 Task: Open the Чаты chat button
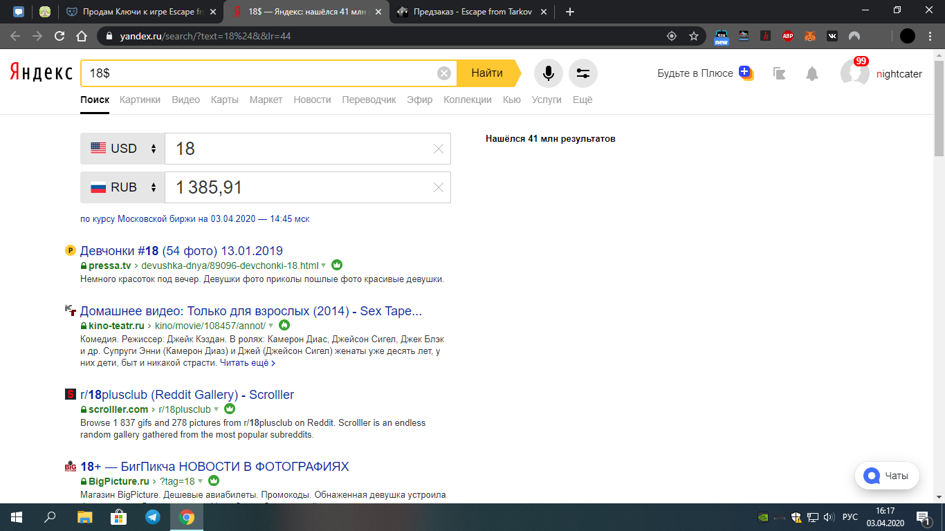(887, 476)
